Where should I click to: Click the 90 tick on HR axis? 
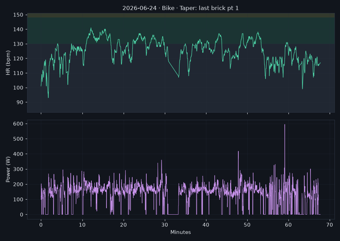20,102
